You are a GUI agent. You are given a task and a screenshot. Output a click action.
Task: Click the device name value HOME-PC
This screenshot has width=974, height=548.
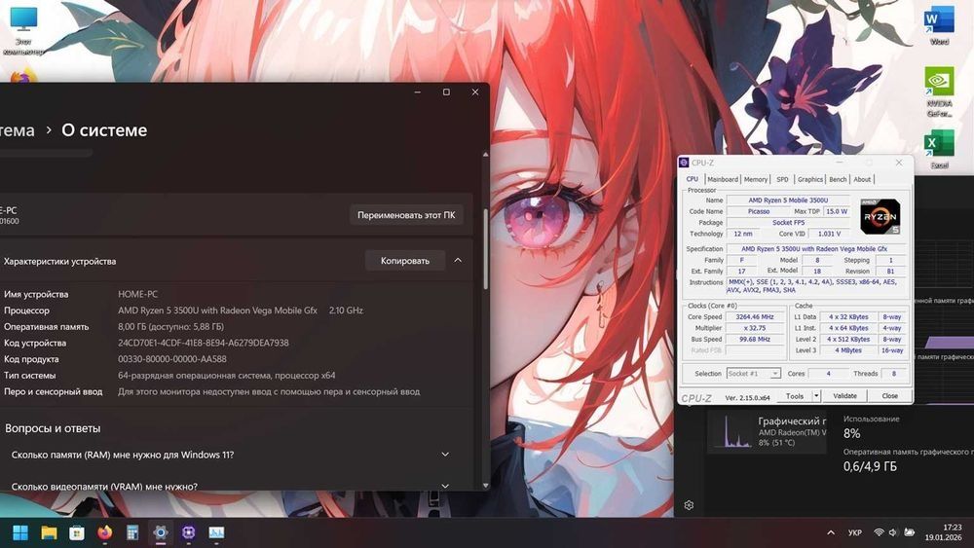pyautogui.click(x=138, y=294)
